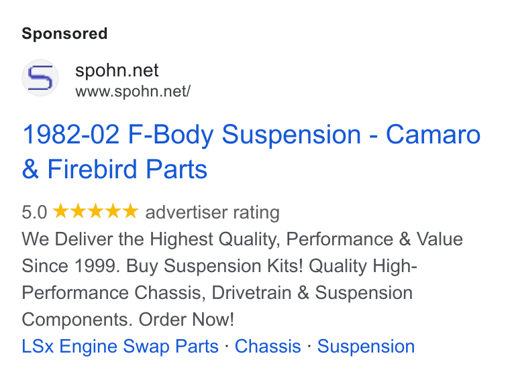
Task: Click the second gold rating star
Action: pos(79,210)
